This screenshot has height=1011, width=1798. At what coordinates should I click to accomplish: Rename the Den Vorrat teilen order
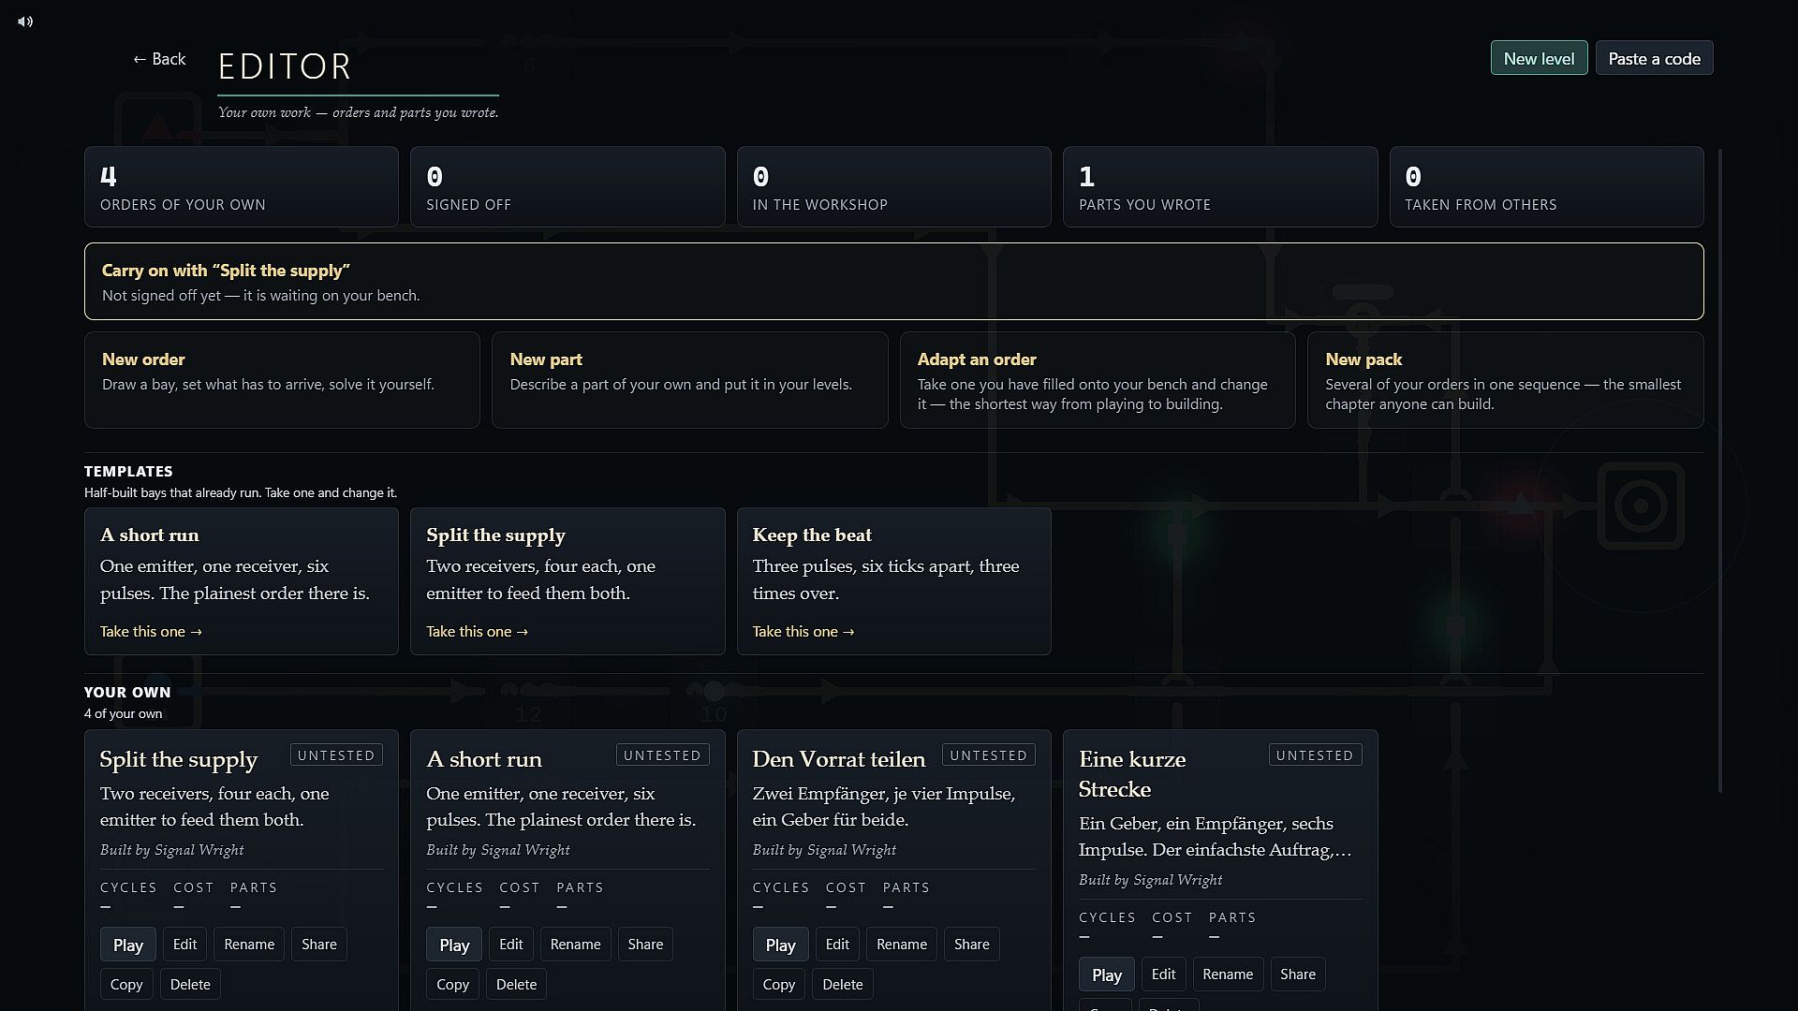click(902, 945)
